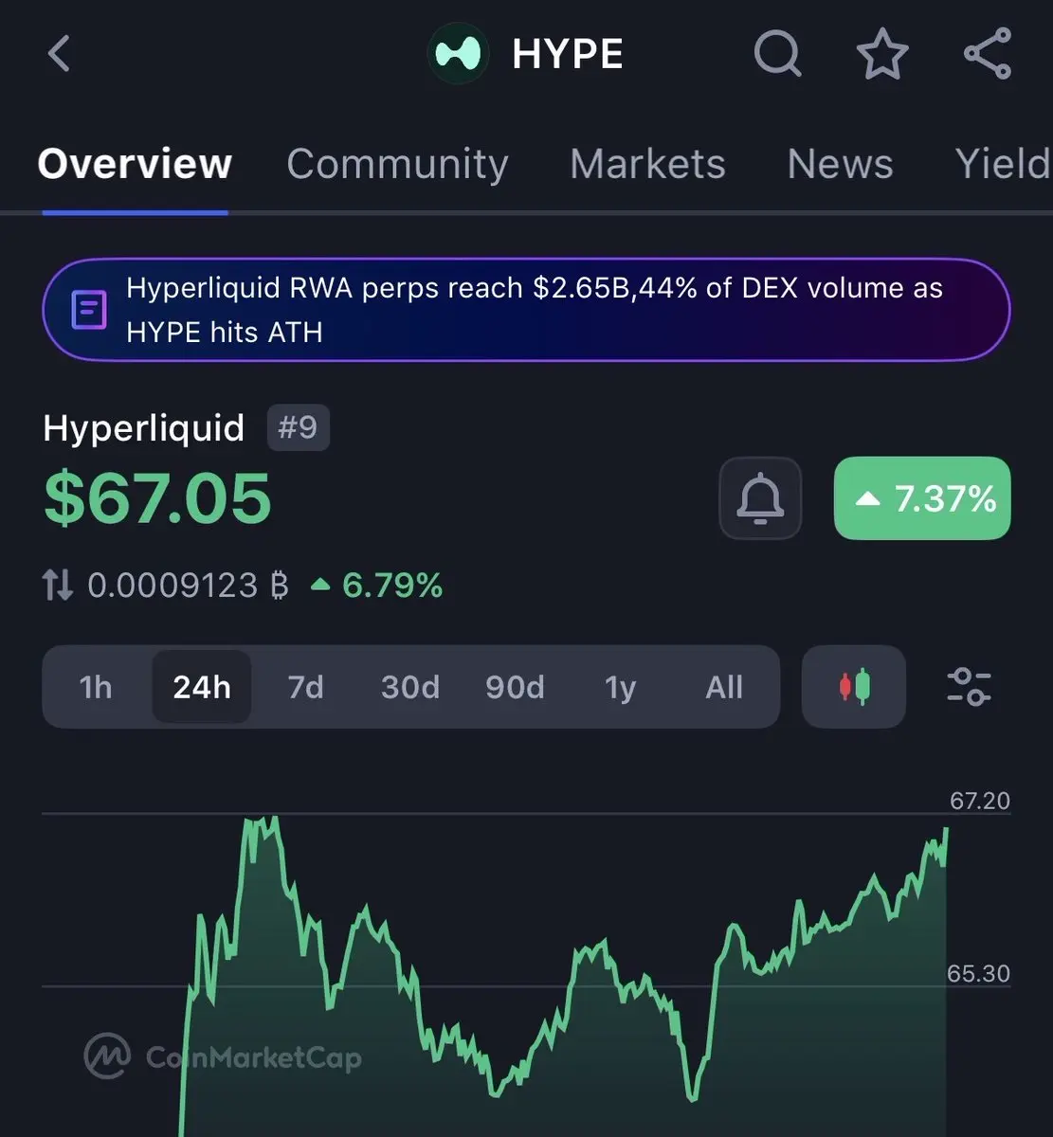Open chart settings sliders icon
This screenshot has width=1053, height=1137.
tap(969, 687)
